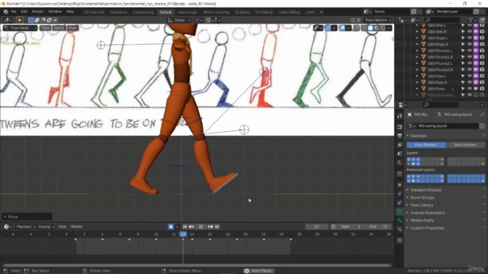
Task: Open the Bone Constraints properties tab icon
Action: 400,229
